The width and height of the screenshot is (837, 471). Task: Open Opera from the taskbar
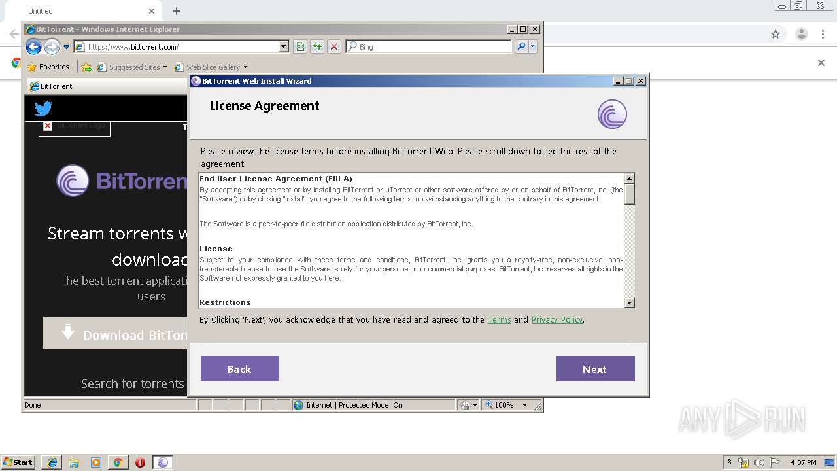click(x=140, y=462)
